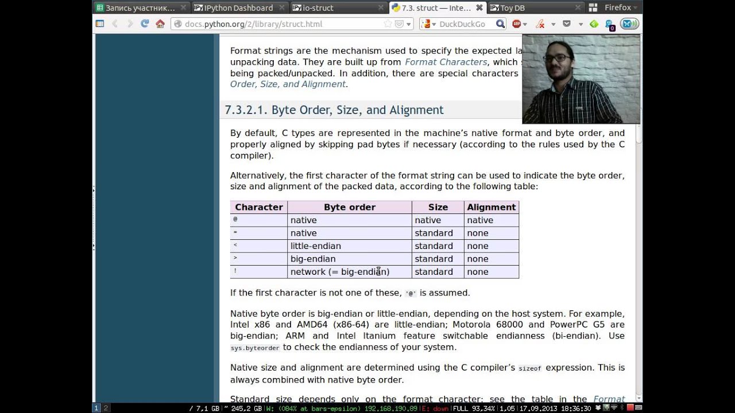Open the DuckDuckGo search engine selector
Screen dimensions: 735x413
tap(428, 24)
